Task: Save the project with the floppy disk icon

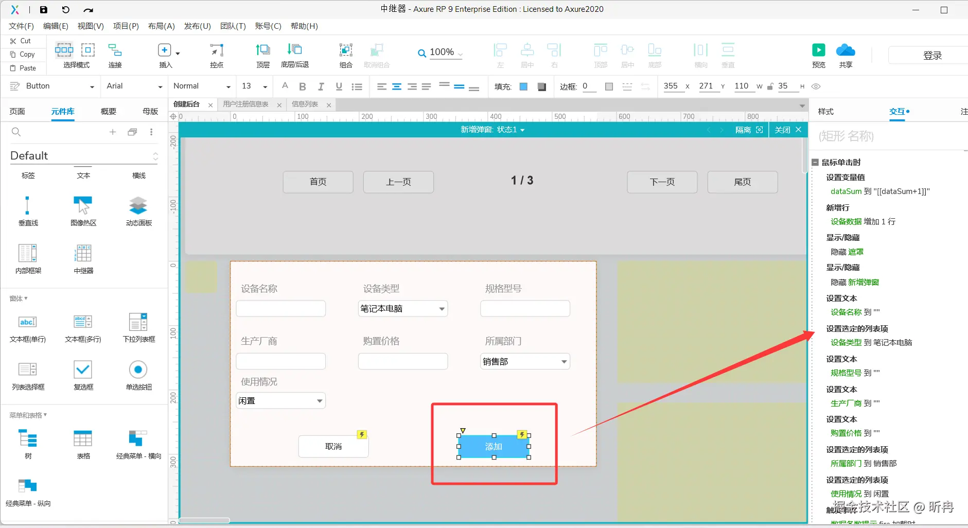Action: click(44, 9)
